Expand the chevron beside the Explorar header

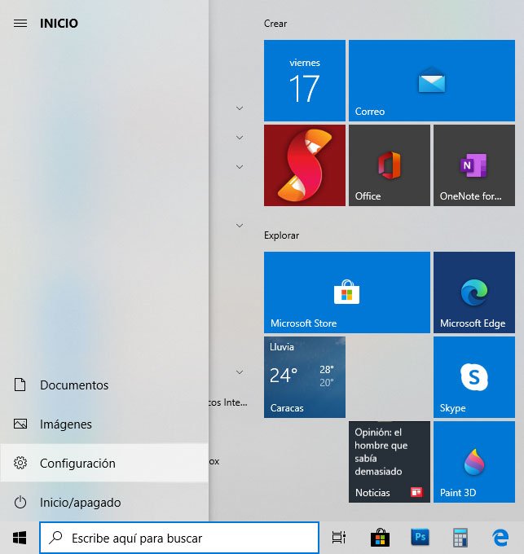[x=240, y=226]
